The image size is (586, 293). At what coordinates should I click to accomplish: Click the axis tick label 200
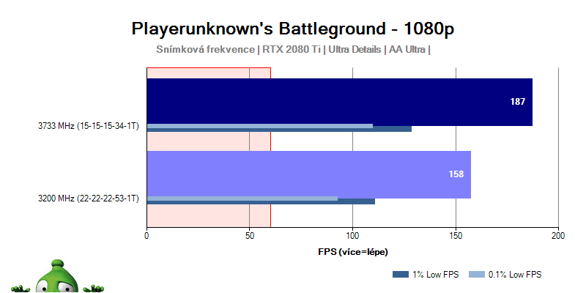click(x=558, y=236)
